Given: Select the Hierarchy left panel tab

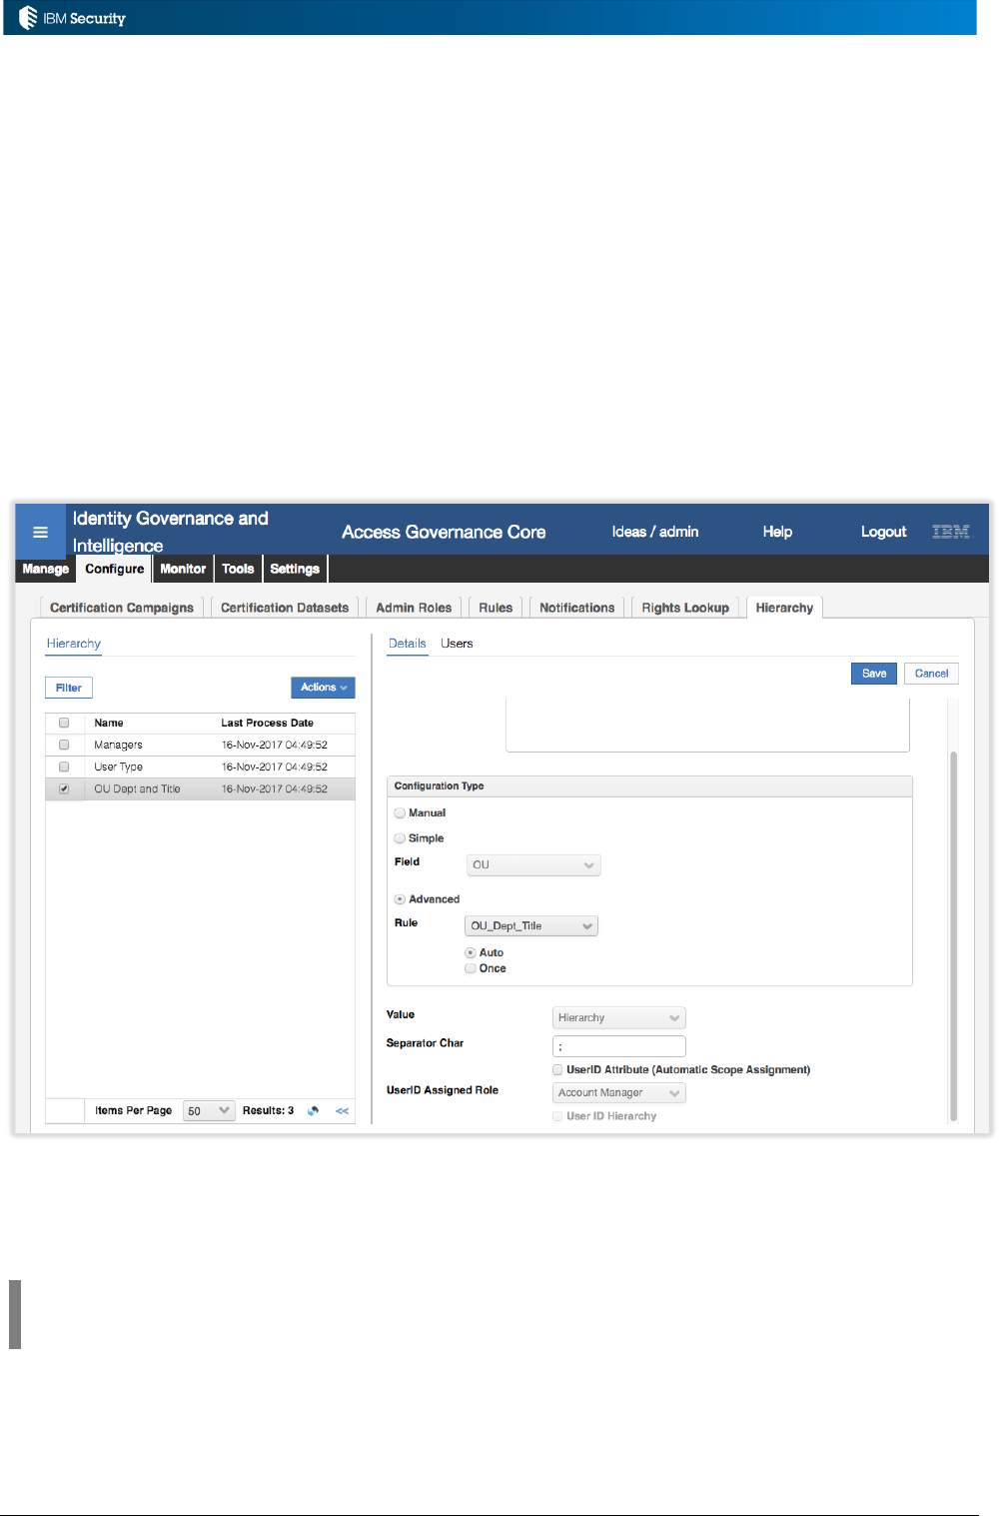Looking at the screenshot, I should pos(74,644).
